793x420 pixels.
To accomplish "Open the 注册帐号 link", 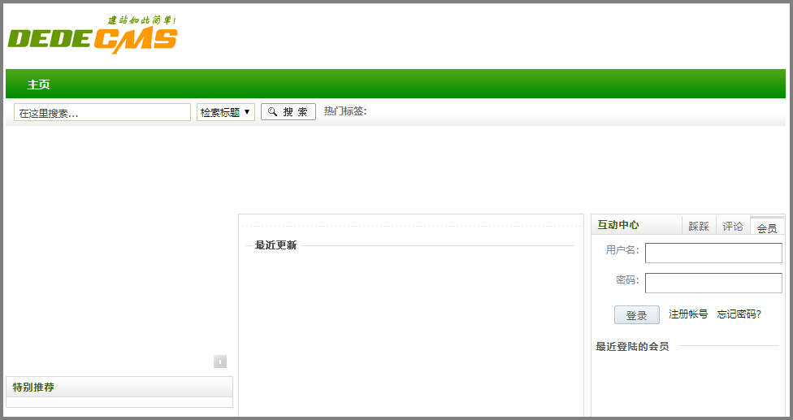I will (x=688, y=314).
